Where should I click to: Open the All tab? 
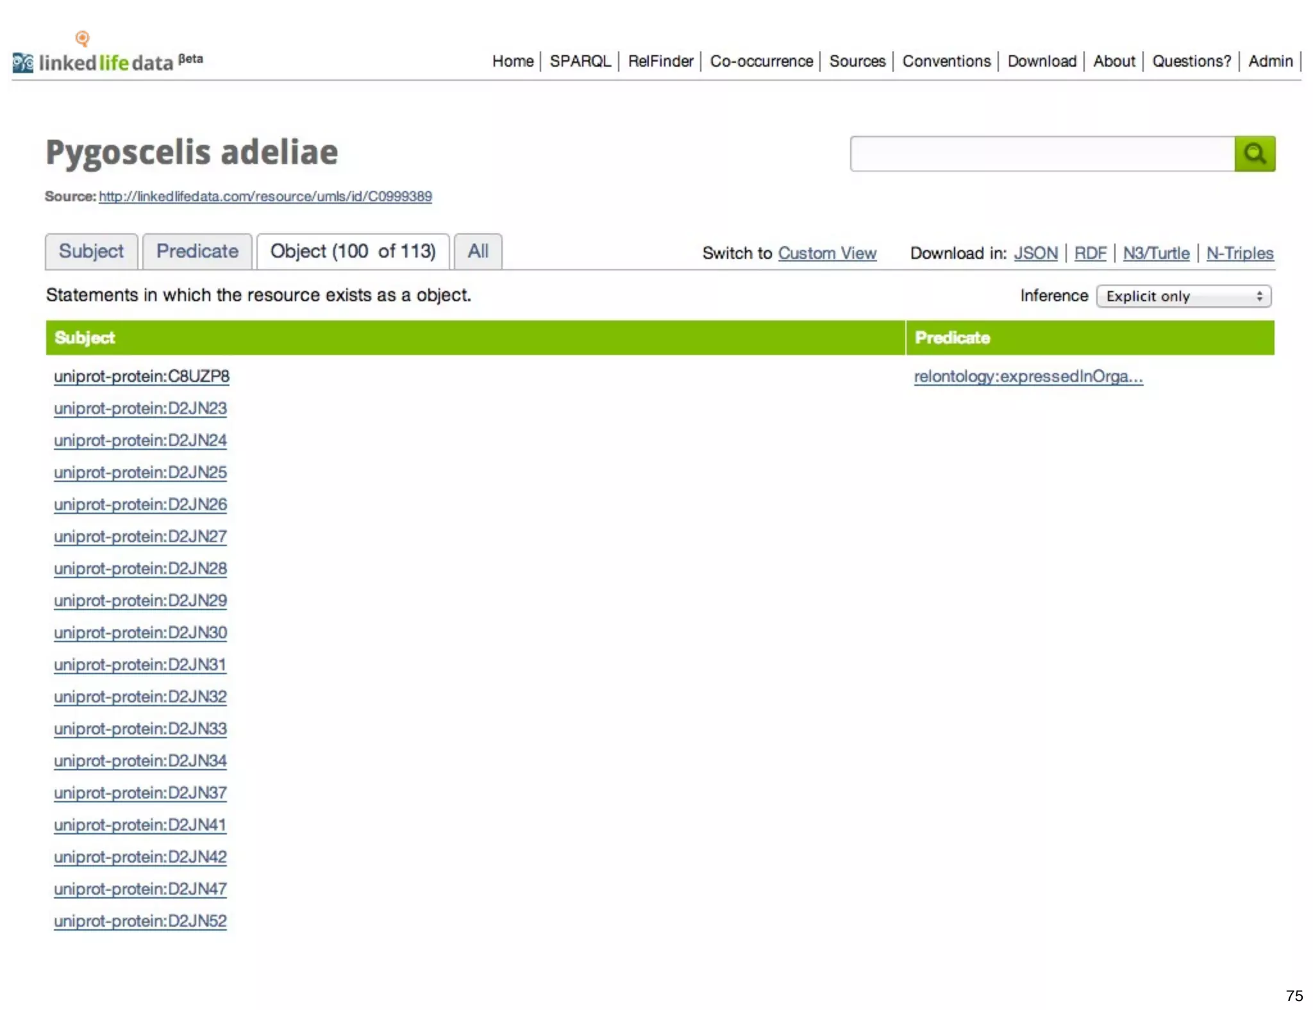click(478, 251)
